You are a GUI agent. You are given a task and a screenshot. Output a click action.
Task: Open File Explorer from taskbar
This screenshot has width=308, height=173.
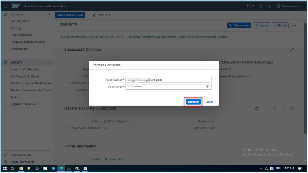coord(21,169)
